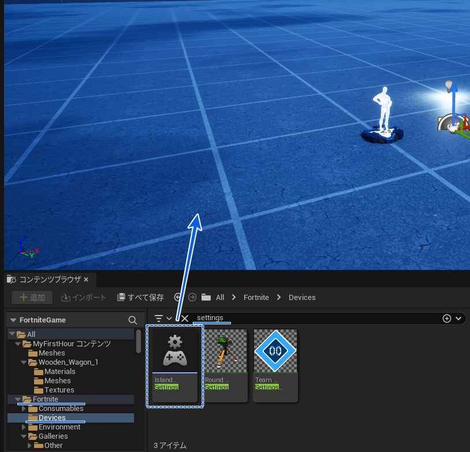
Task: Select the コンテンツブラウザ tab
Action: point(50,280)
